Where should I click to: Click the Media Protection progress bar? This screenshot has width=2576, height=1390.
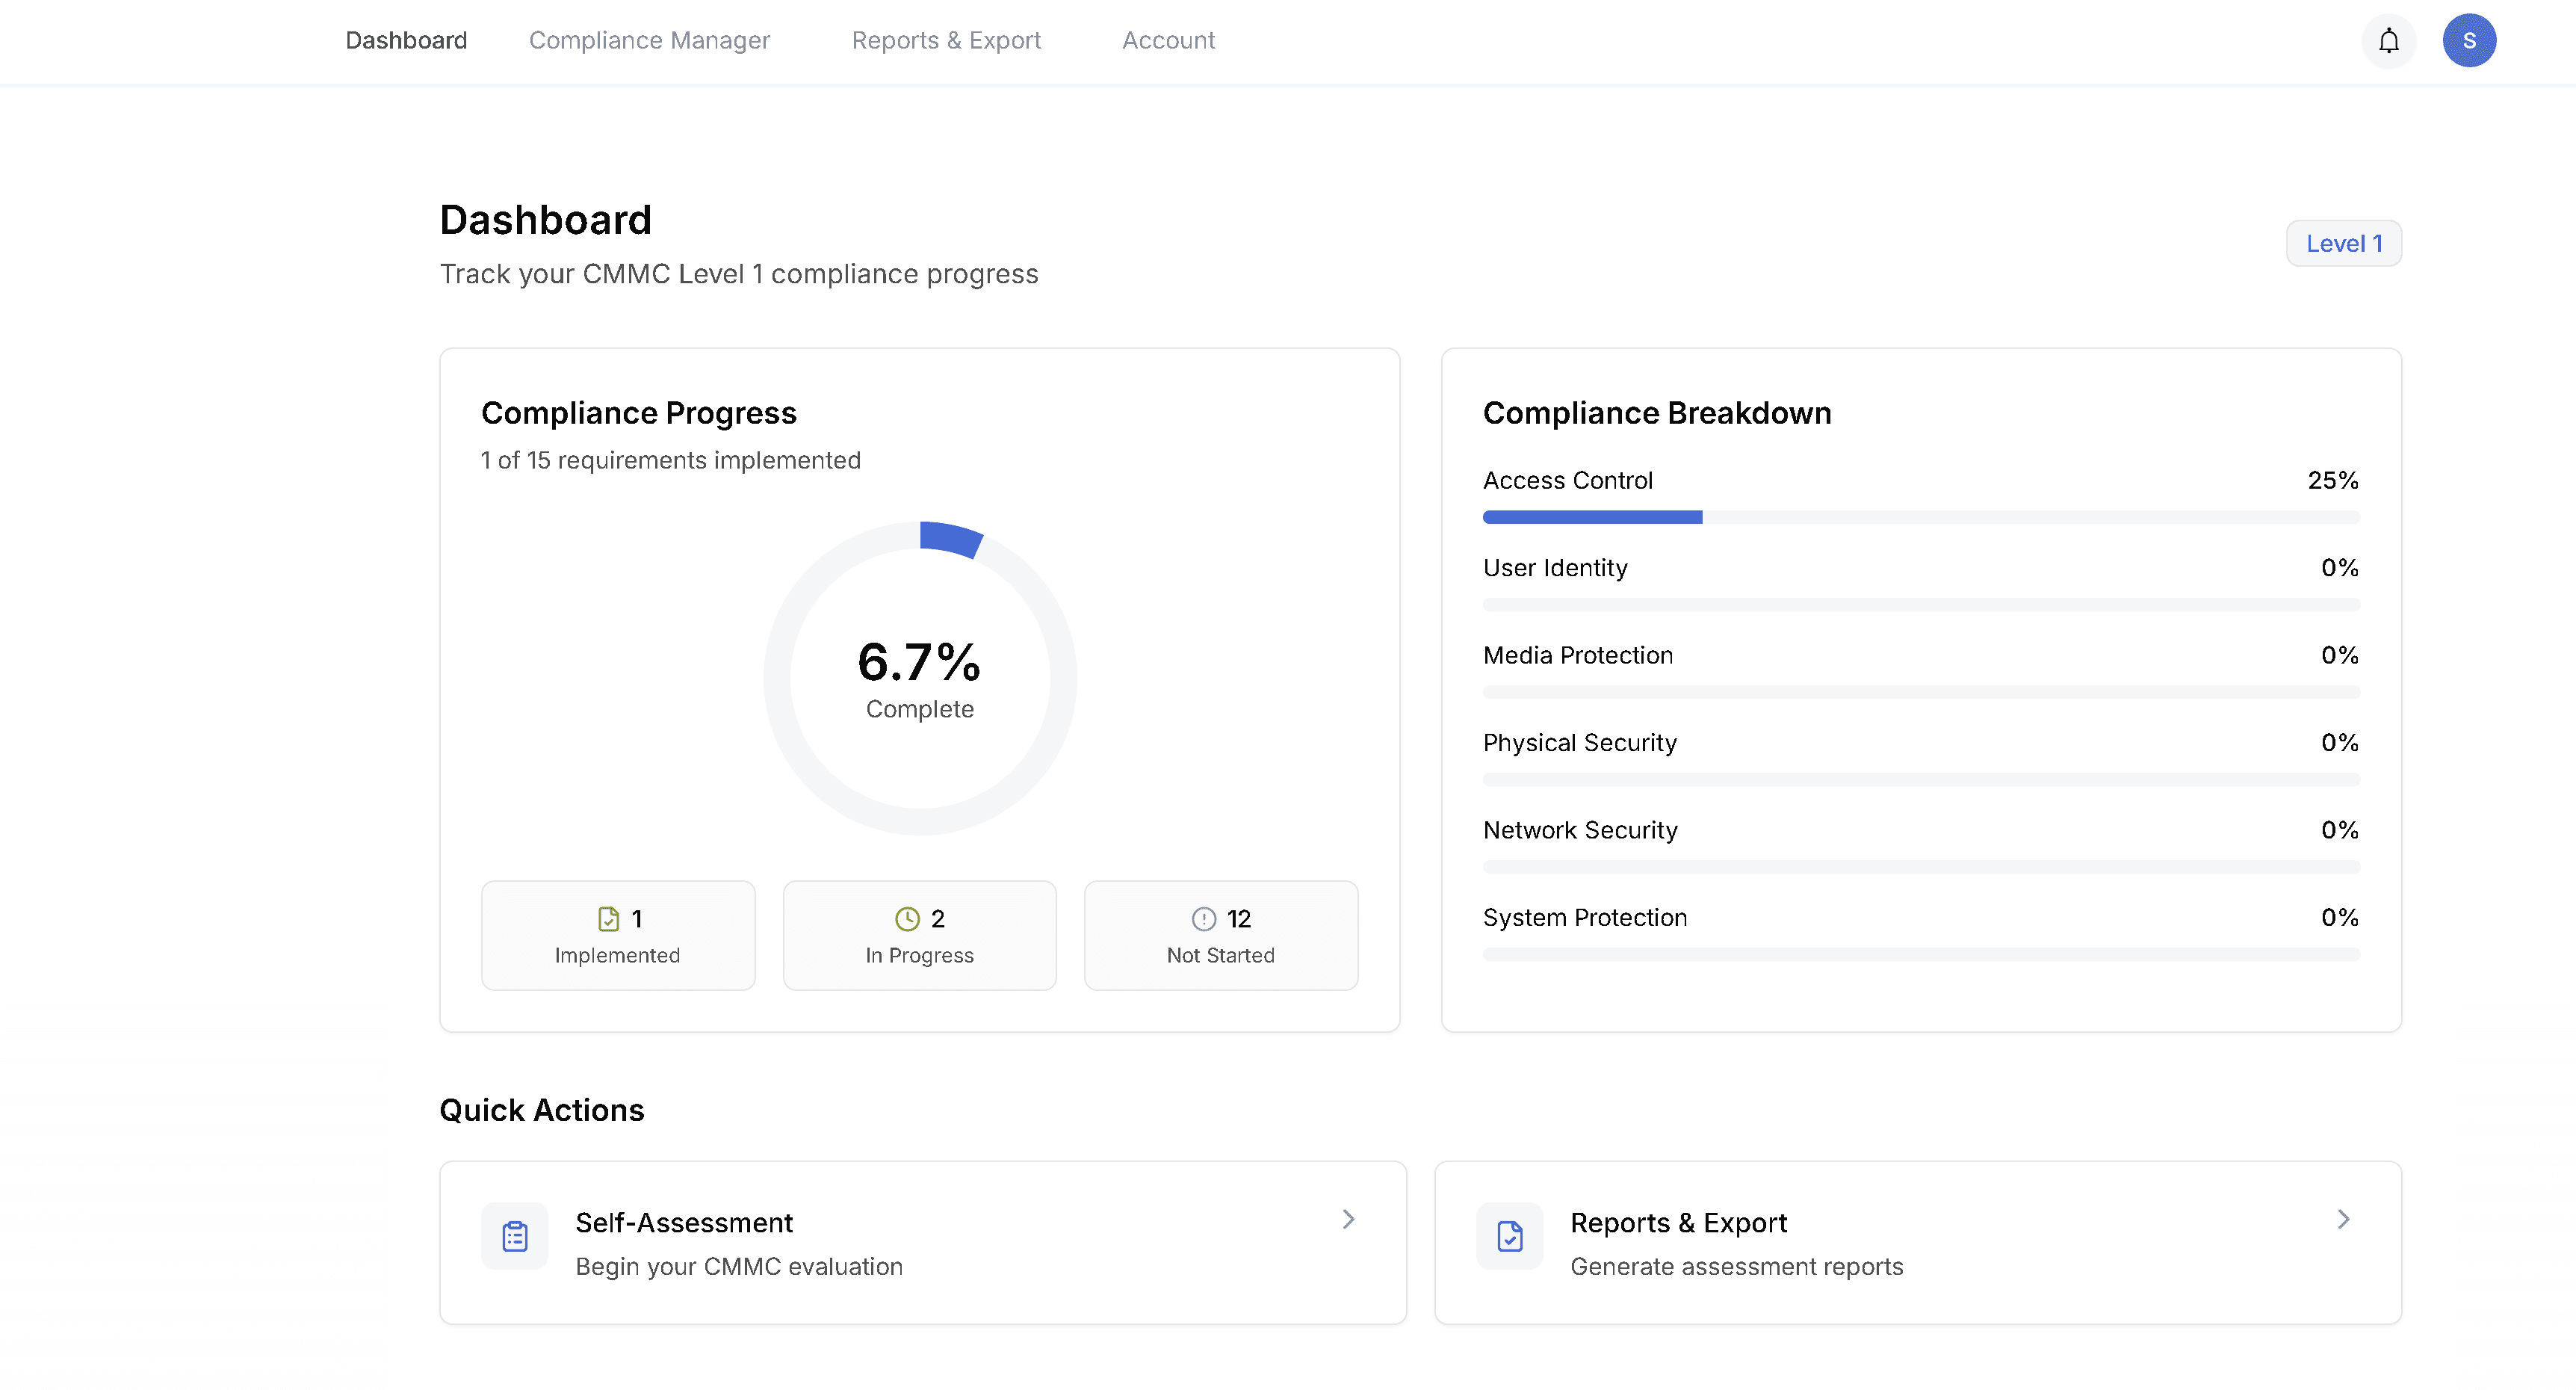pos(1921,692)
